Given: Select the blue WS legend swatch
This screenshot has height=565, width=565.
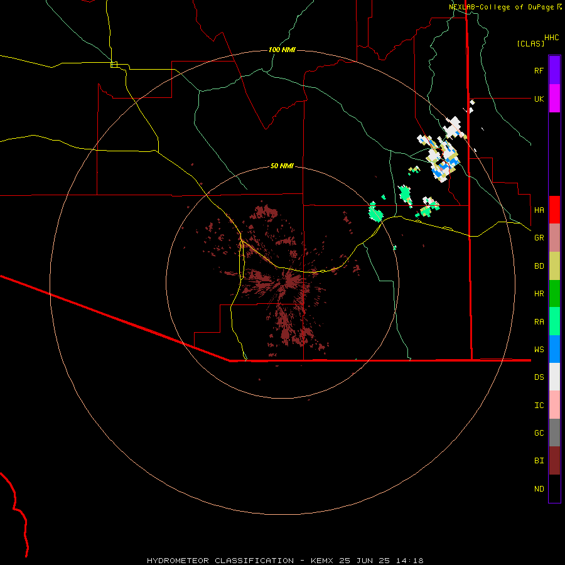Looking at the screenshot, I should [x=554, y=349].
